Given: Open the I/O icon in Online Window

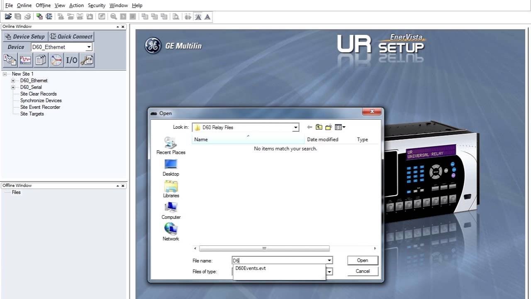Looking at the screenshot, I should [71, 60].
